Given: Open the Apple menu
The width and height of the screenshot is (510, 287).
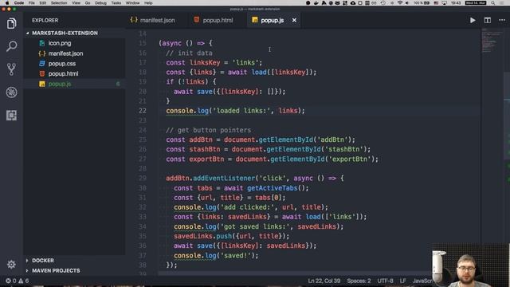Looking at the screenshot, I should [7, 3].
